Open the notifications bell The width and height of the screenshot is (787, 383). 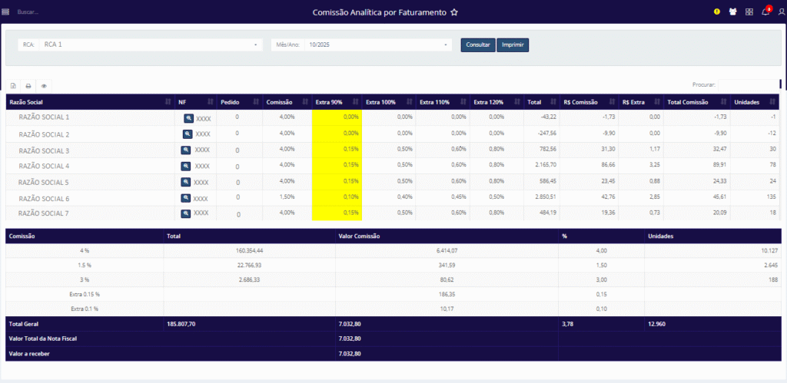coord(765,12)
